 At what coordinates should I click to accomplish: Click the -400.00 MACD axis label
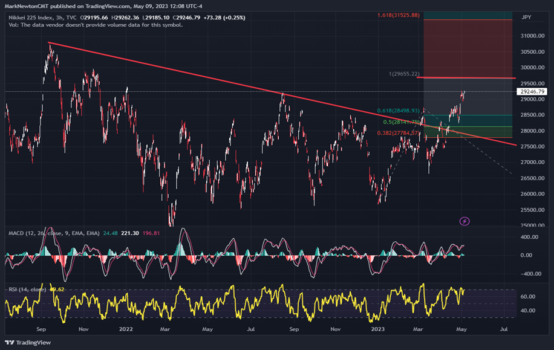530,274
